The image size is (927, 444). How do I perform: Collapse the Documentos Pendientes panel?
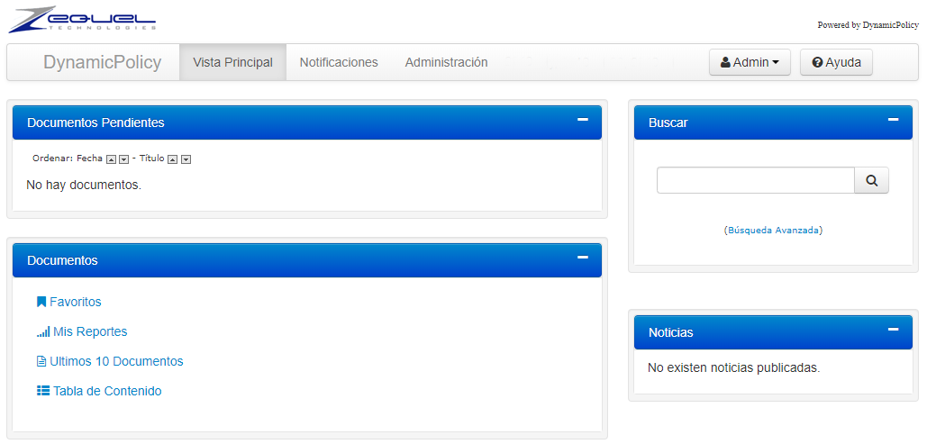click(582, 120)
